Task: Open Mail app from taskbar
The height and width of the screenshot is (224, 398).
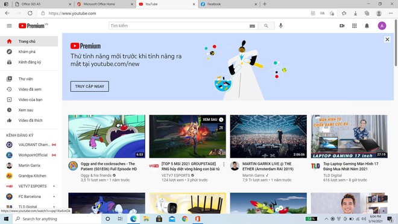Action: coord(172,219)
